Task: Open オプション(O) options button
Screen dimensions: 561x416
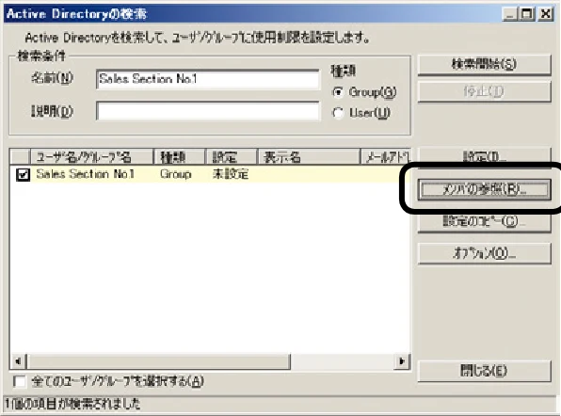Action: [484, 253]
